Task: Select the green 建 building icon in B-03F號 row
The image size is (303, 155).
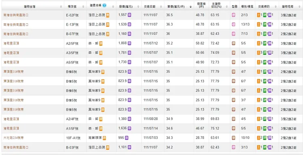Action: [x=265, y=147]
